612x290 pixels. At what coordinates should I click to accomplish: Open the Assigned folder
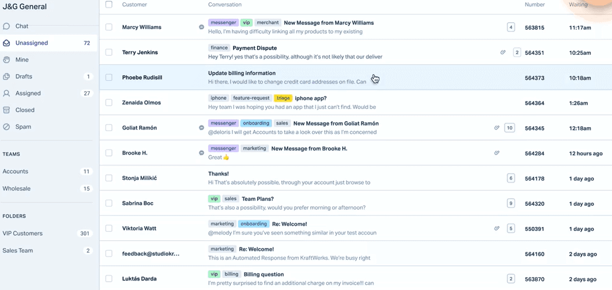point(49,93)
